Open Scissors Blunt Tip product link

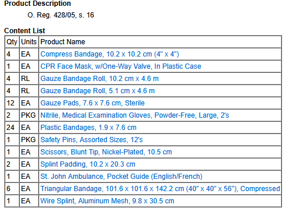pyautogui.click(x=106, y=152)
